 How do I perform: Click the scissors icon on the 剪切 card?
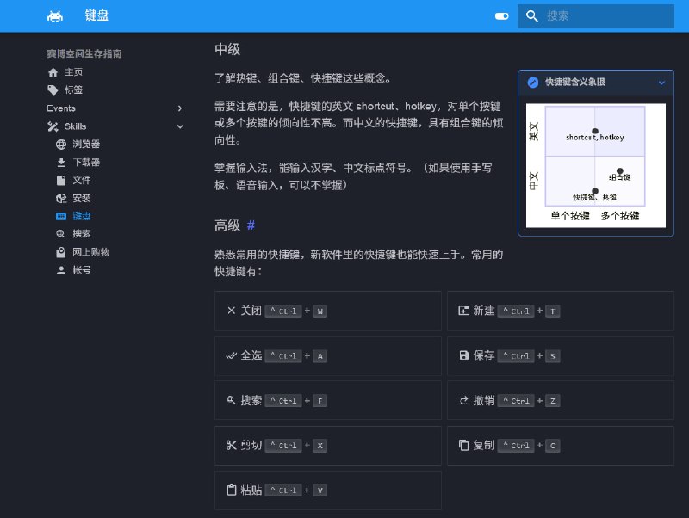[x=231, y=445]
